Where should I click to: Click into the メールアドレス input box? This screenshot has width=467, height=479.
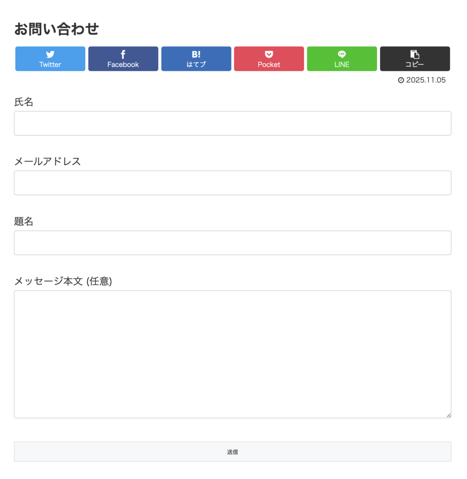coord(233,183)
